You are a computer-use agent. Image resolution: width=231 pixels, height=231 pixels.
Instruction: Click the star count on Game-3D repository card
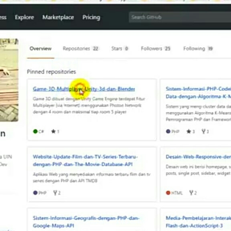tap(55, 132)
